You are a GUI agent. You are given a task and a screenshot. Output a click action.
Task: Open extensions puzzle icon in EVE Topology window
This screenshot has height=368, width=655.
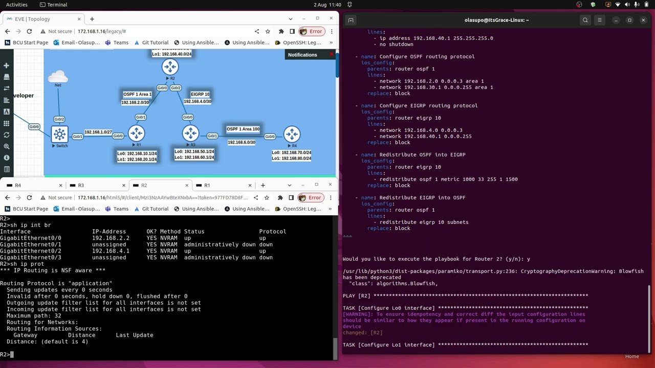281,31
